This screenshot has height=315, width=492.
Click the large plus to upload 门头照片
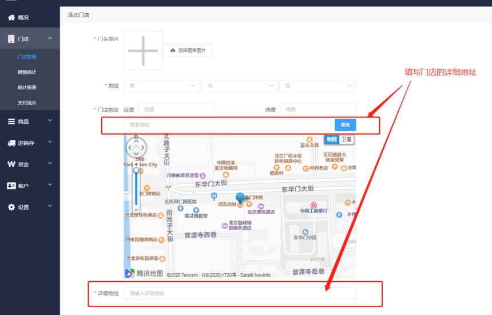point(143,50)
